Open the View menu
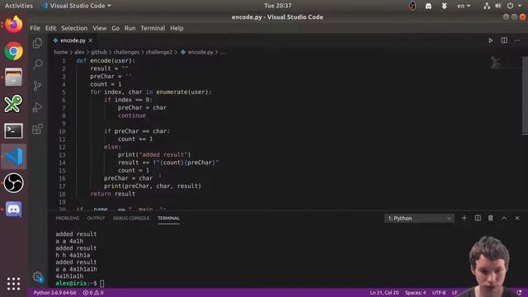 pos(100,28)
